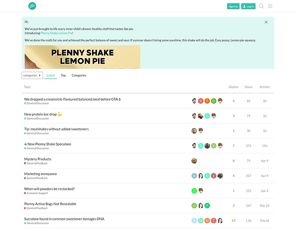The height and width of the screenshot is (231, 296).
Task: Open the Mystery Products topic
Action: click(37, 159)
